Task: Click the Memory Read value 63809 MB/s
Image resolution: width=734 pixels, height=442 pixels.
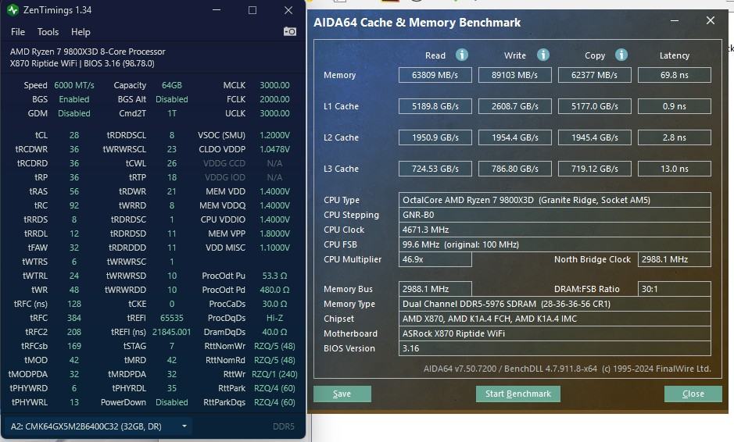Action: [435, 75]
